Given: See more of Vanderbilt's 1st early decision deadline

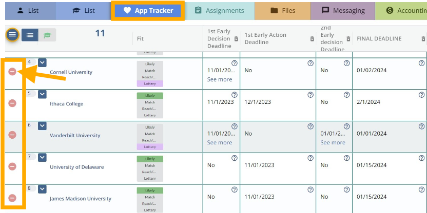Looking at the screenshot, I should click(220, 142).
